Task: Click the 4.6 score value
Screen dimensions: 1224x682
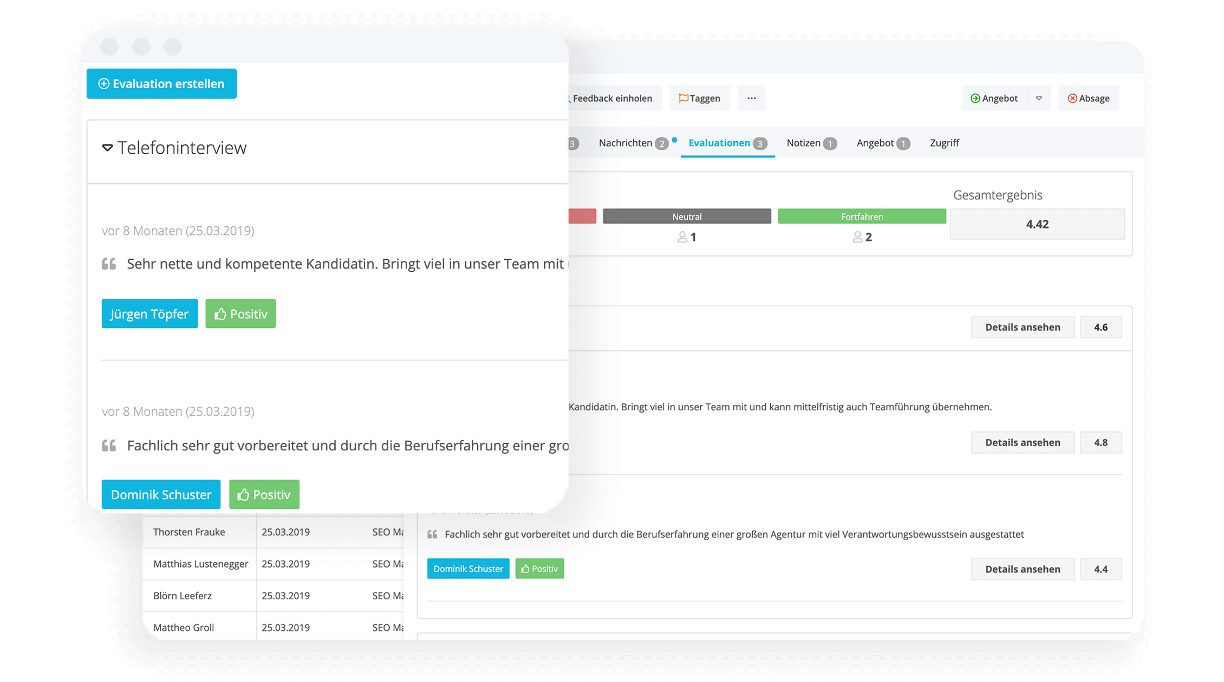Action: click(1101, 327)
